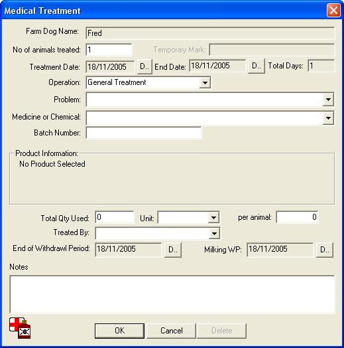
Task: Expand the Operation dropdown
Action: tap(205, 83)
